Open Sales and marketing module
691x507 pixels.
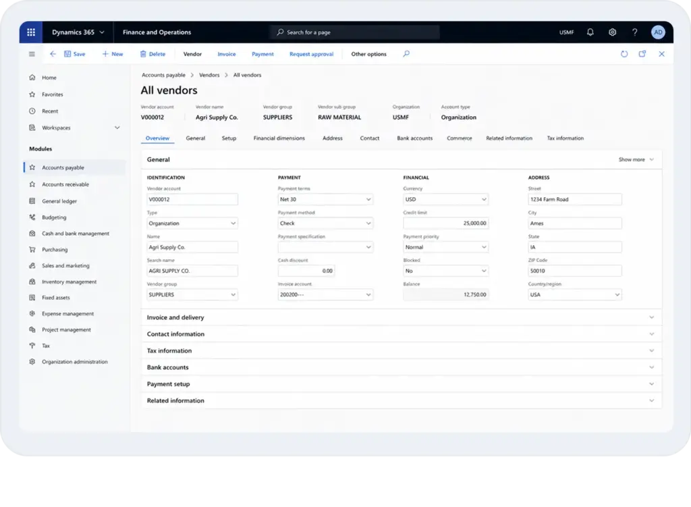[x=65, y=266]
